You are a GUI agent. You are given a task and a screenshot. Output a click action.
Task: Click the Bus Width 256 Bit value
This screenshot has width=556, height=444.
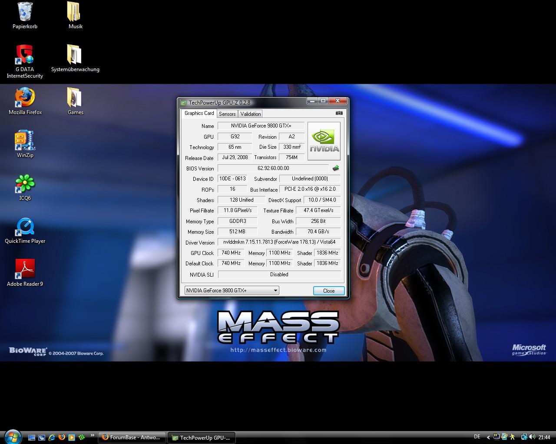[318, 221]
